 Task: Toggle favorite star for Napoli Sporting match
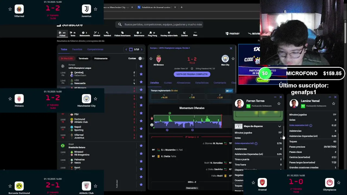tap(141, 128)
